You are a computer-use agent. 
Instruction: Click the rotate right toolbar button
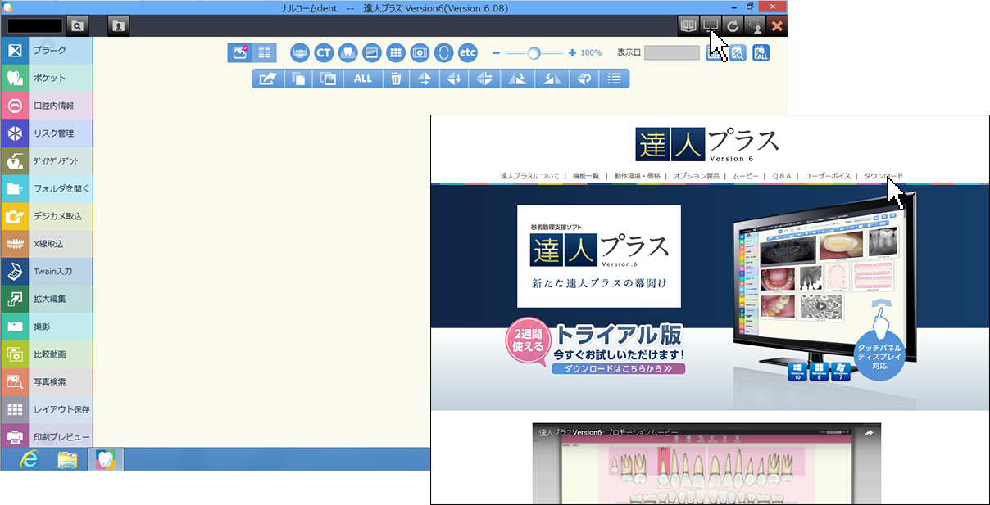tap(517, 79)
